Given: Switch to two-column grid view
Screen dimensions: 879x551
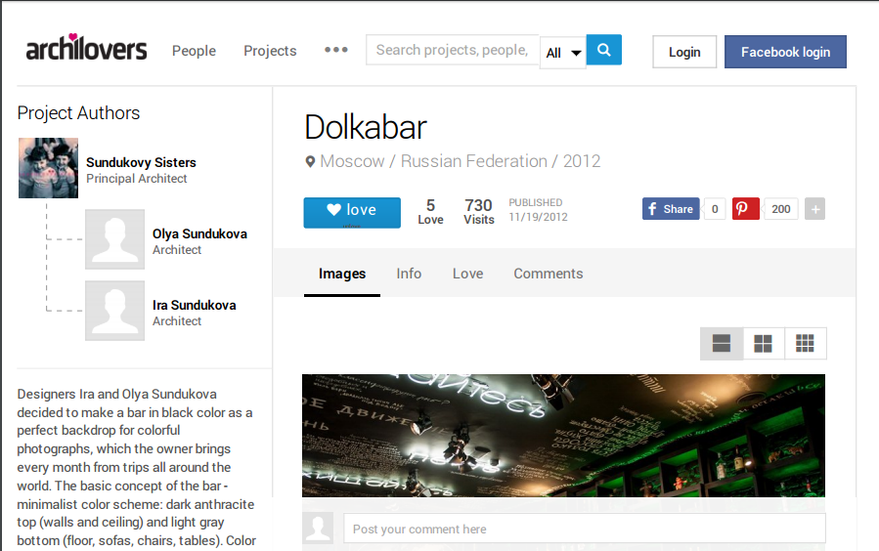Looking at the screenshot, I should pyautogui.click(x=763, y=343).
